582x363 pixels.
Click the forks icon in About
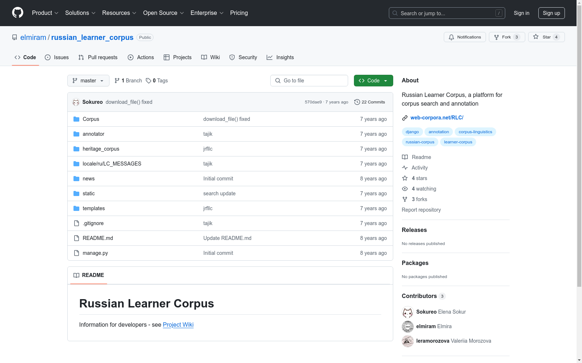(x=405, y=199)
